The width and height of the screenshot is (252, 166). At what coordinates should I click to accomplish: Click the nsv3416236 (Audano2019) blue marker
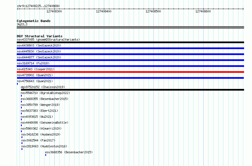(x=22, y=137)
